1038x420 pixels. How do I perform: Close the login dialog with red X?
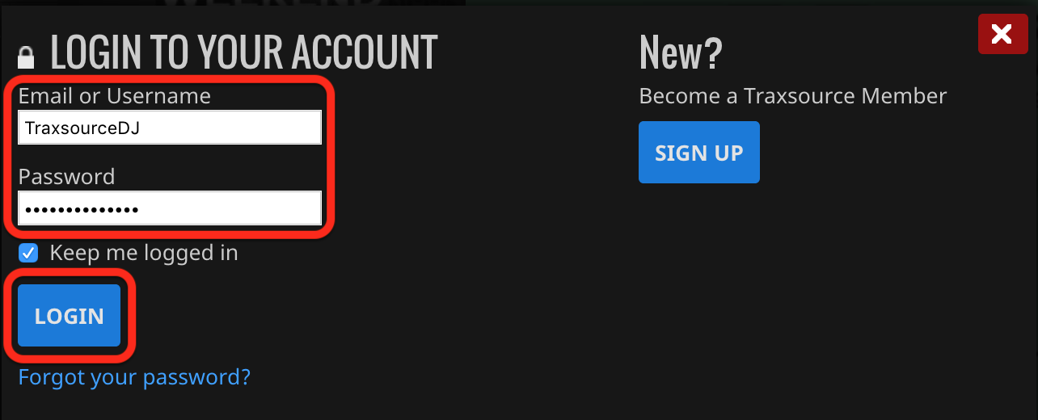[x=1002, y=34]
